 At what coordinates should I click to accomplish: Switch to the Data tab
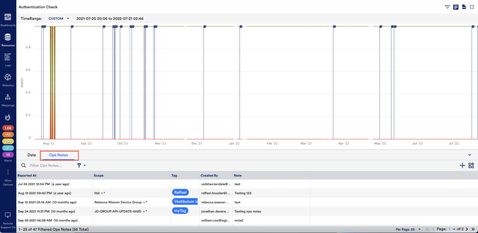tap(31, 155)
